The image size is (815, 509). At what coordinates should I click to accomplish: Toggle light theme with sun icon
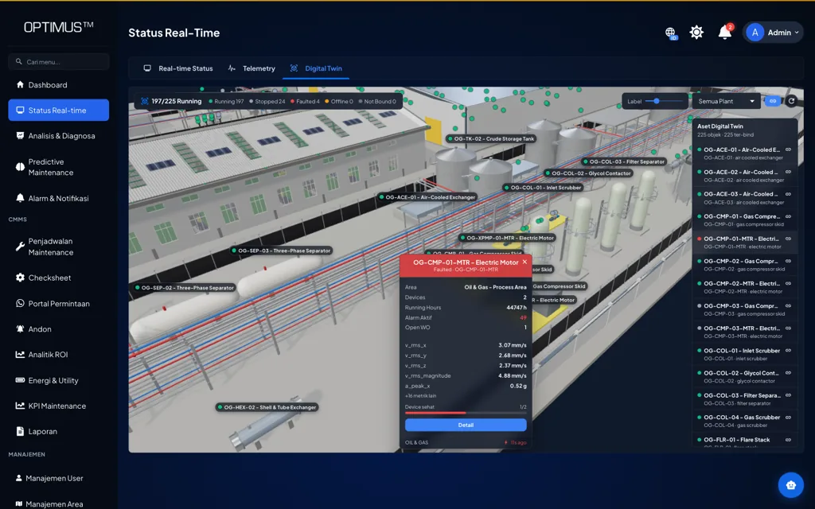696,32
